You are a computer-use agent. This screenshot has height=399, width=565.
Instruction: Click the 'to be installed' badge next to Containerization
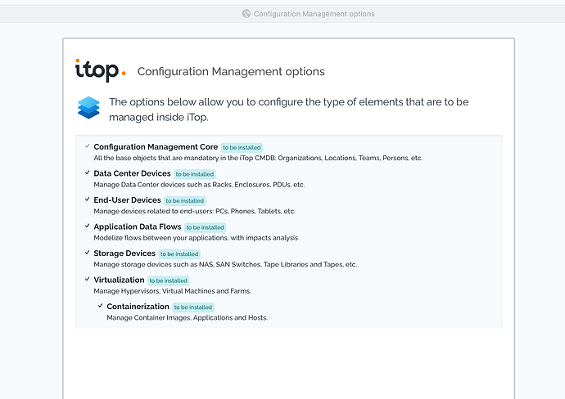click(x=193, y=307)
